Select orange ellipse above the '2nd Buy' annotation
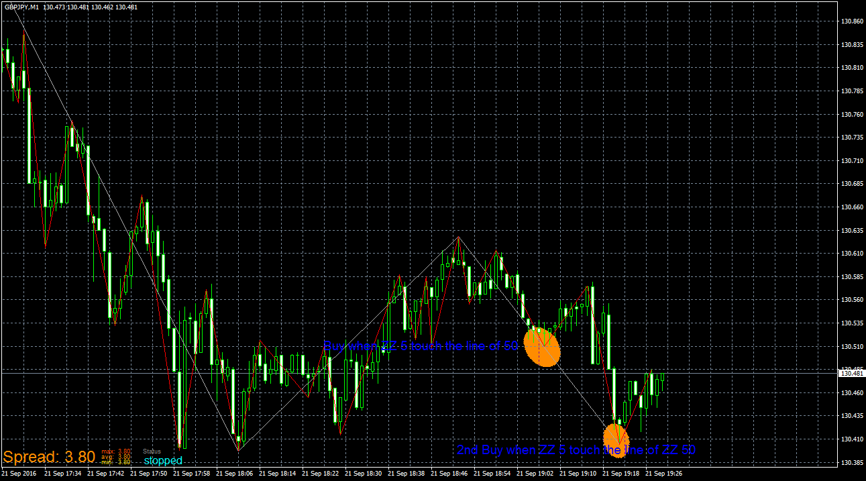The image size is (866, 481). [616, 440]
